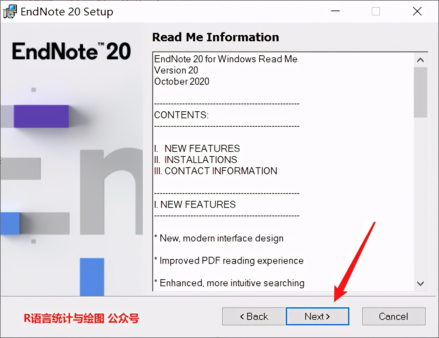Click the EndNote 20 Setup title bar icon
Screen dimensions: 439x338
coord(9,11)
